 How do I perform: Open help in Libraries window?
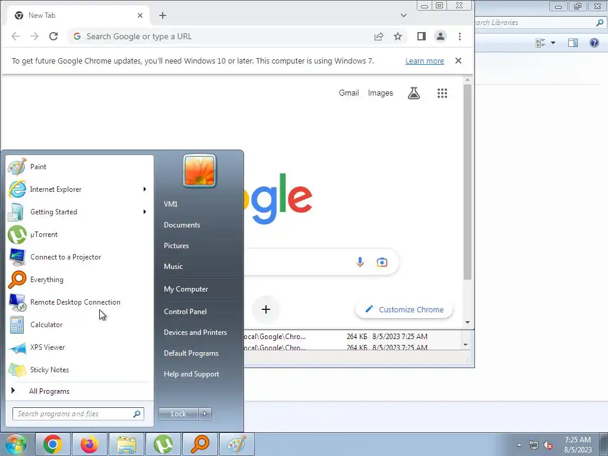tap(594, 43)
